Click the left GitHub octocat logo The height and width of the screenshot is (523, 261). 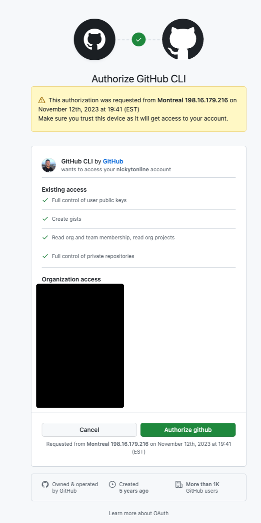pos(94,39)
